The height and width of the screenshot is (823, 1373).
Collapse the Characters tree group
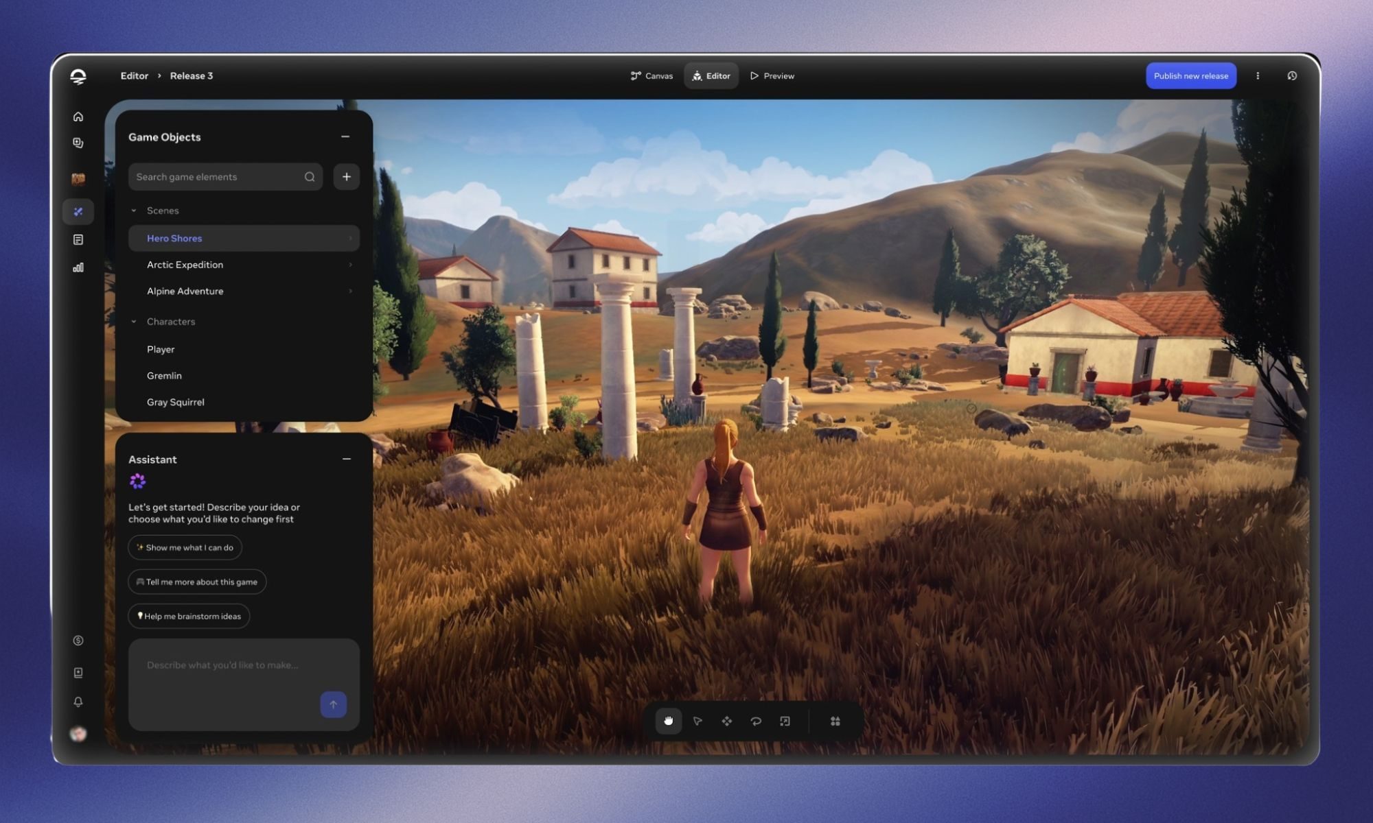point(134,322)
